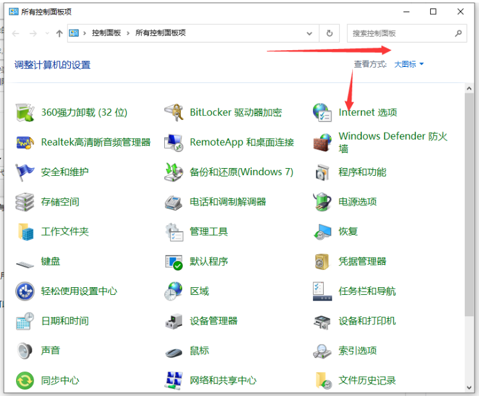Open the RemoteApp 和桌面连接 icon
Screen dimensions: 479x396
(174, 142)
